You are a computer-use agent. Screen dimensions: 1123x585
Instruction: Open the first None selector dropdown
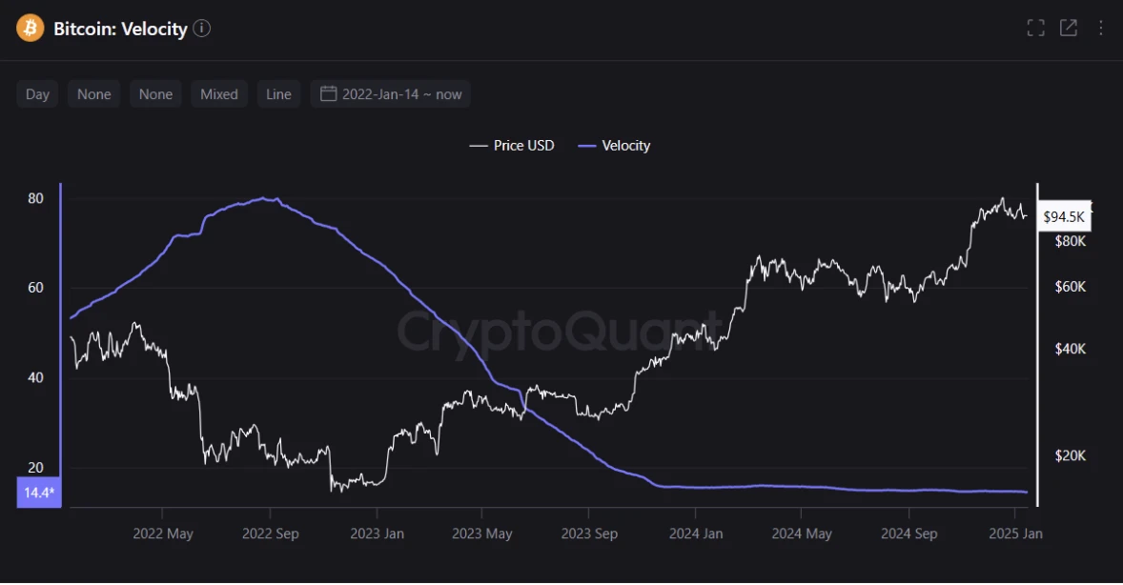(94, 94)
